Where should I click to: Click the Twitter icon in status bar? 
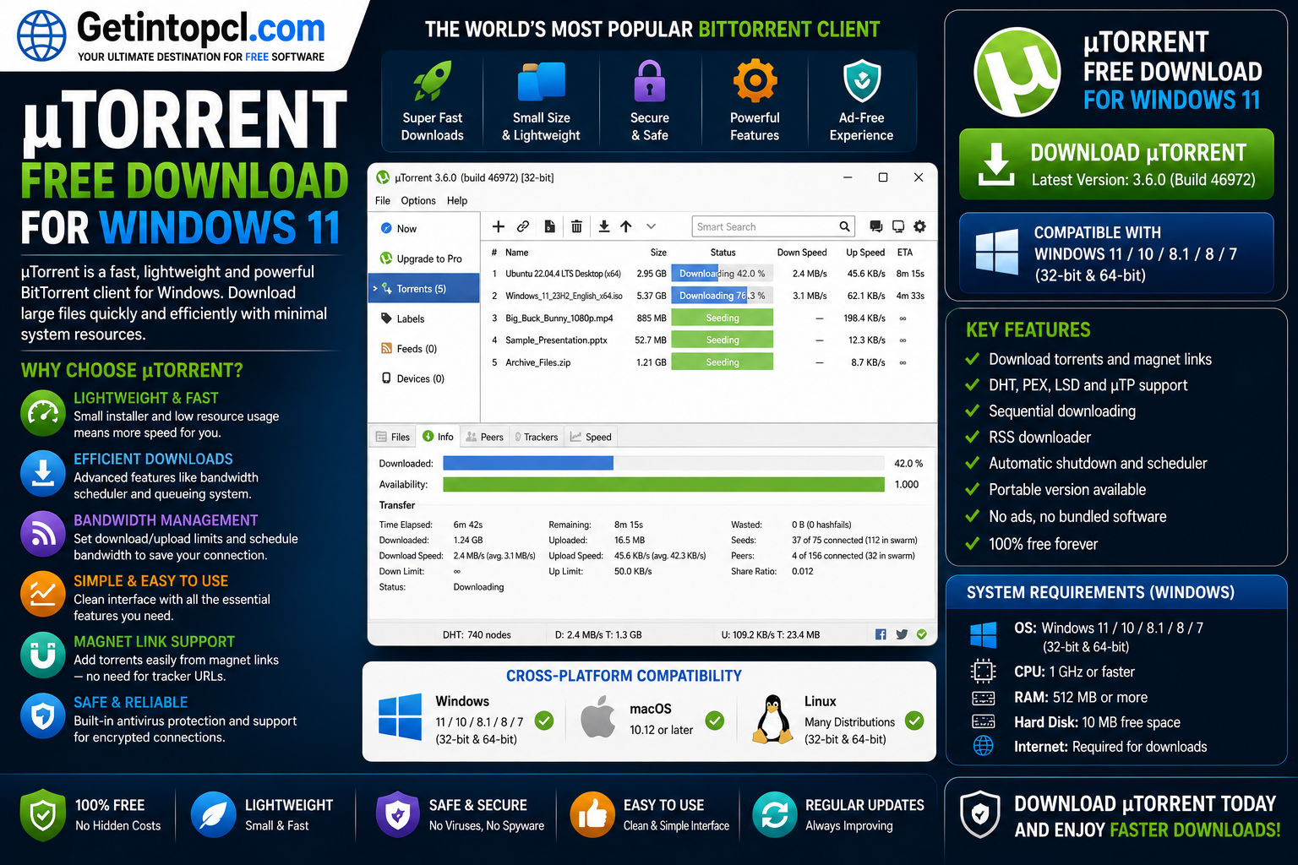(x=902, y=634)
